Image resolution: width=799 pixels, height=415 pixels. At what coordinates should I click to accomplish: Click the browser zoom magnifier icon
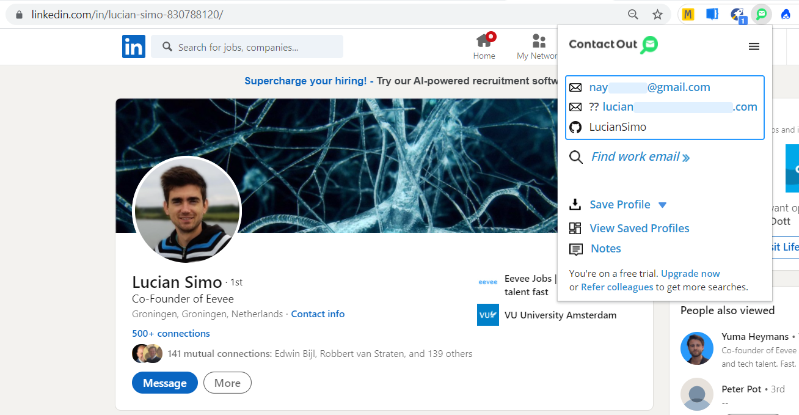coord(633,15)
